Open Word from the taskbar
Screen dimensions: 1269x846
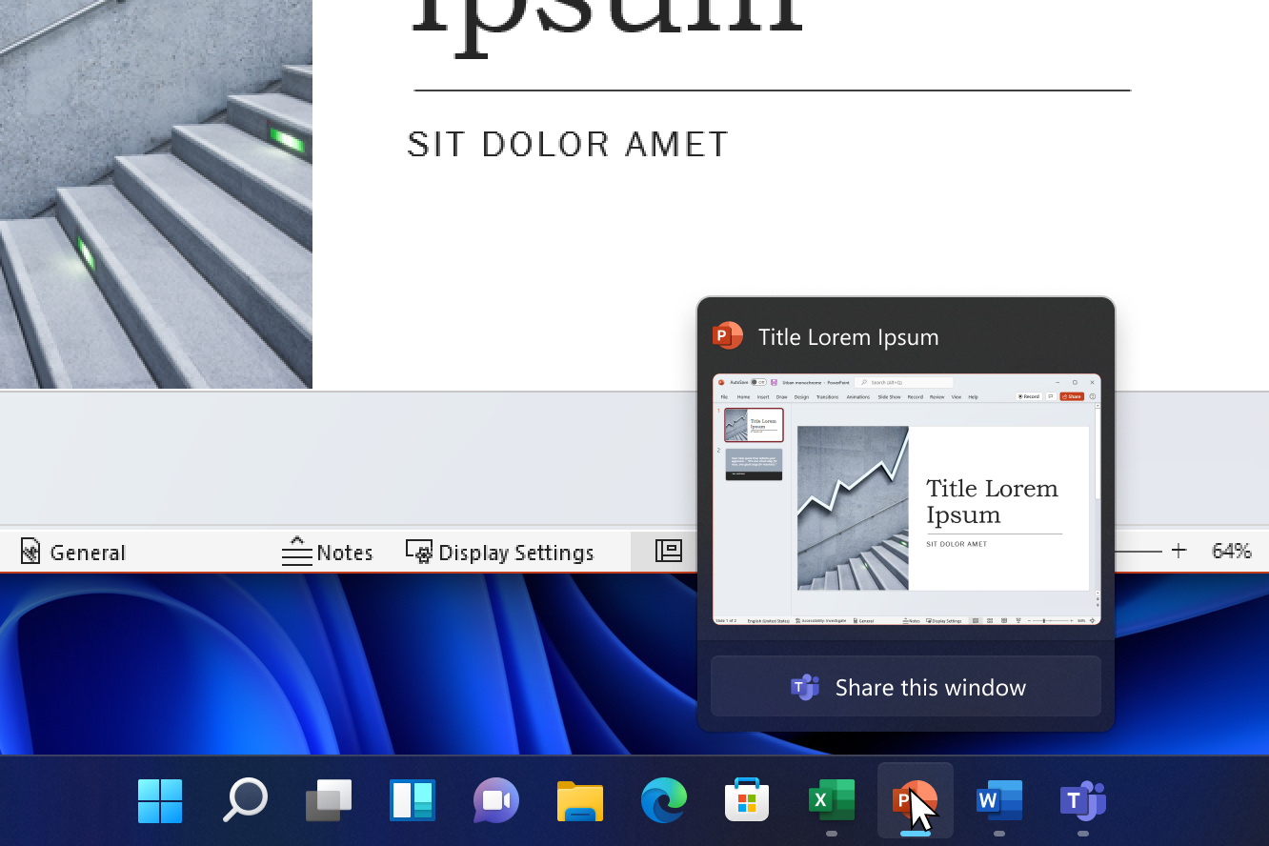coord(998,800)
